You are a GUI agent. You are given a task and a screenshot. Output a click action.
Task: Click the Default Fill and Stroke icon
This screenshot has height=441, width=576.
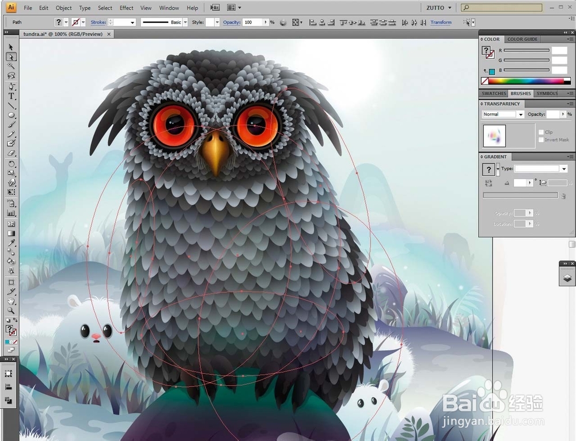(x=7, y=320)
